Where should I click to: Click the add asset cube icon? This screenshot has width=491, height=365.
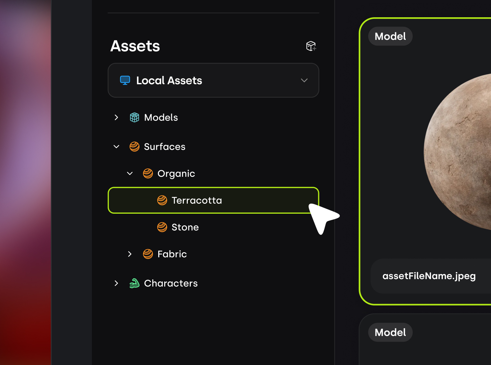pyautogui.click(x=311, y=46)
